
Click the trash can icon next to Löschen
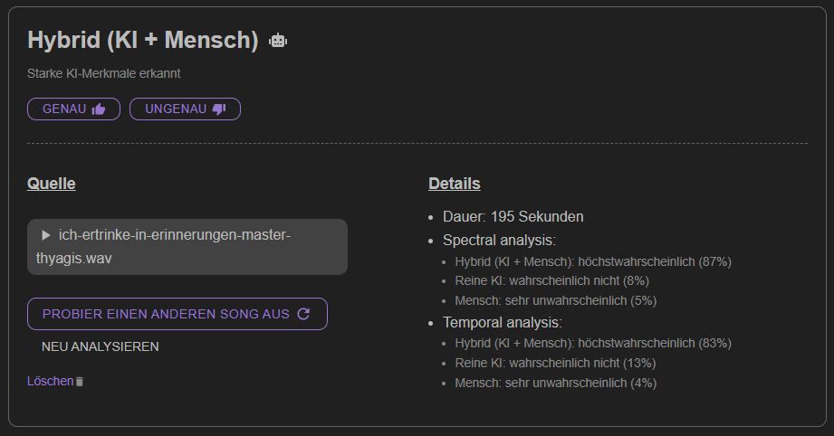coord(80,382)
